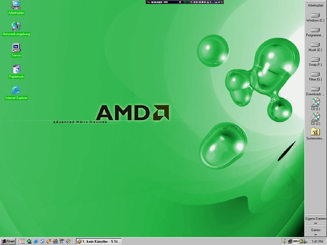Image resolution: width=327 pixels, height=245 pixels.
Task: Open the volume control tray icon
Action: 285,241
